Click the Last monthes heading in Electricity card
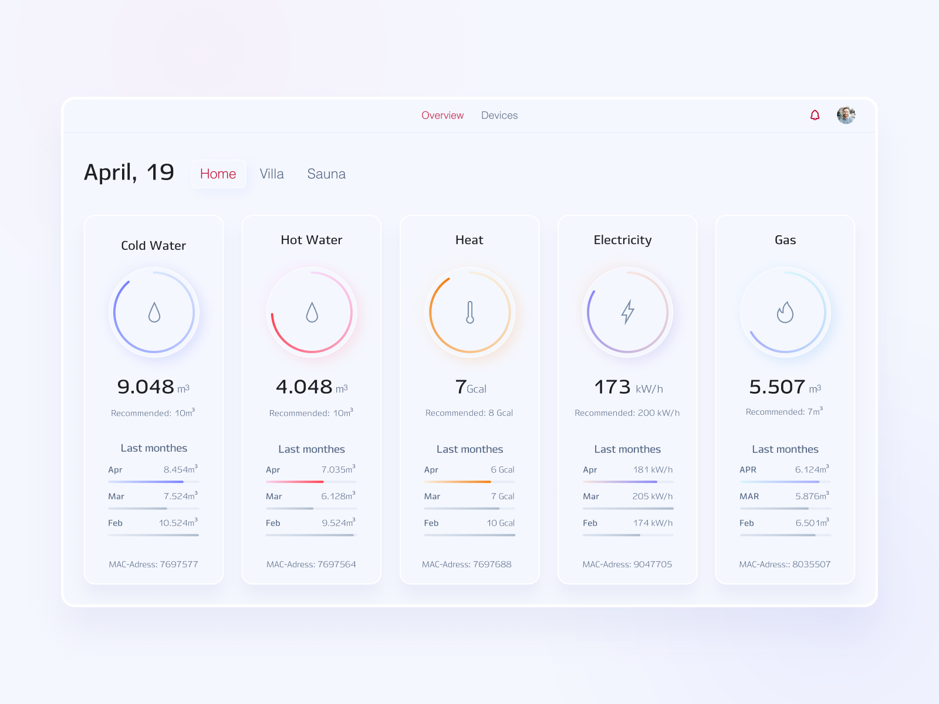 627,449
